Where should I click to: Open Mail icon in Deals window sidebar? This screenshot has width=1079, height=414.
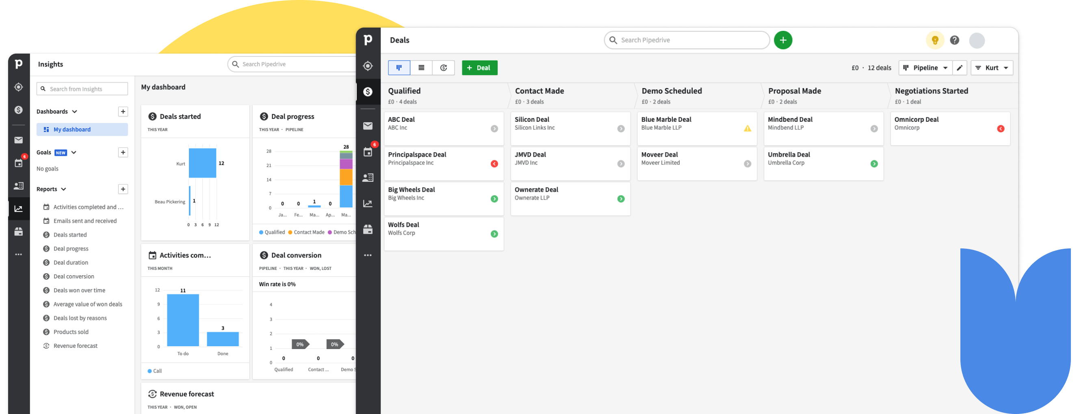click(368, 125)
